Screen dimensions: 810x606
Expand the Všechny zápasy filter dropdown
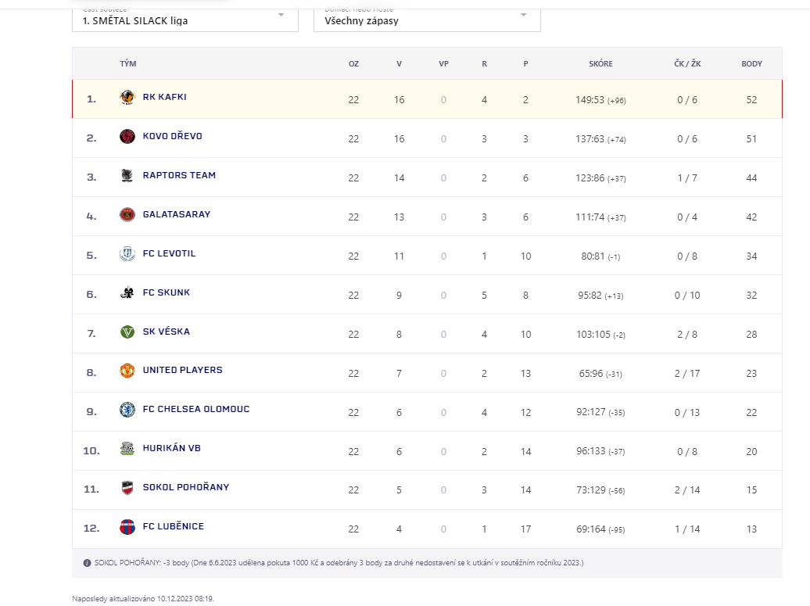[427, 20]
